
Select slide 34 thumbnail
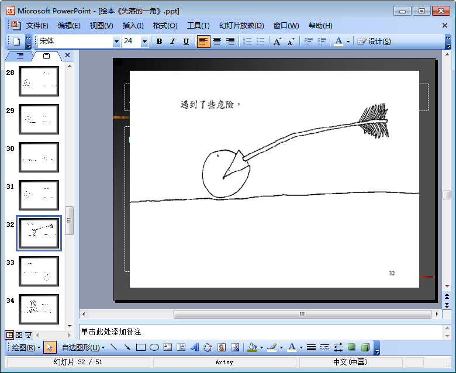pyautogui.click(x=39, y=309)
